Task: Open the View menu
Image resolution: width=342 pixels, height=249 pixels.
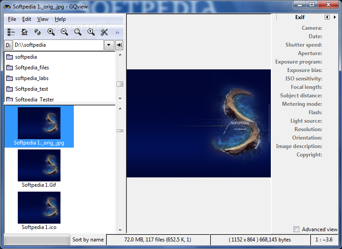Action: [x=43, y=19]
